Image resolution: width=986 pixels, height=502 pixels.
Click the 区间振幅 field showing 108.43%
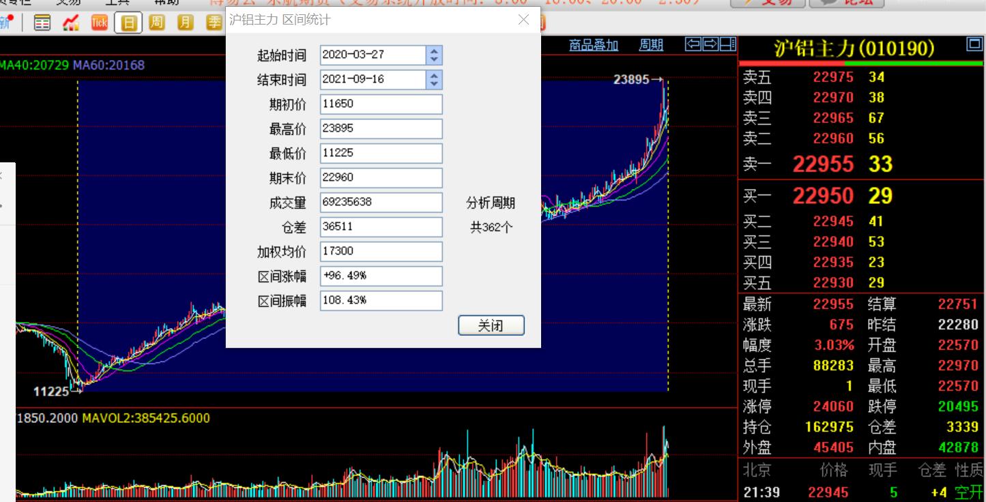(x=381, y=301)
